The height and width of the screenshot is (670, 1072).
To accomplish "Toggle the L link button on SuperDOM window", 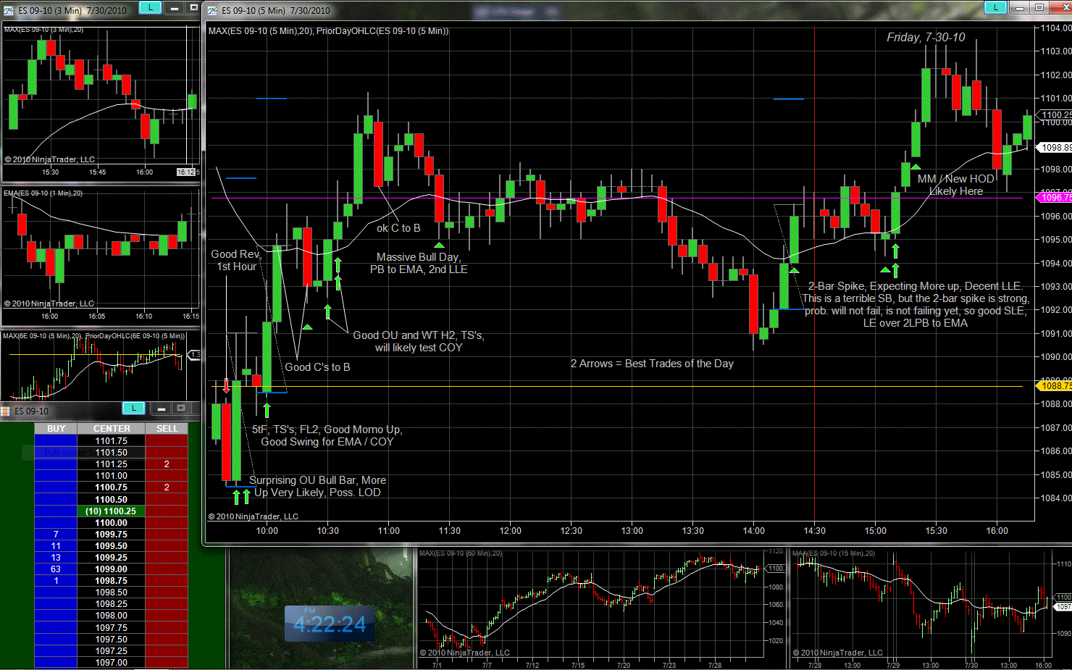I will coord(133,409).
